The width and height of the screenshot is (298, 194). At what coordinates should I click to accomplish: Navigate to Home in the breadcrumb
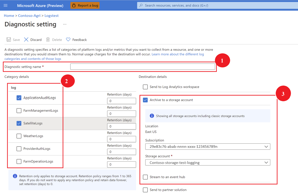click(9, 16)
